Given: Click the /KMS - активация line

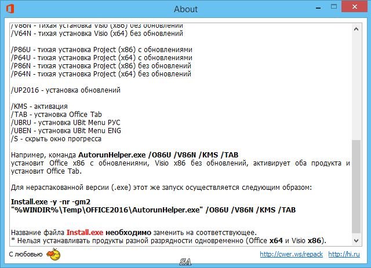Looking at the screenshot, I should point(39,107).
